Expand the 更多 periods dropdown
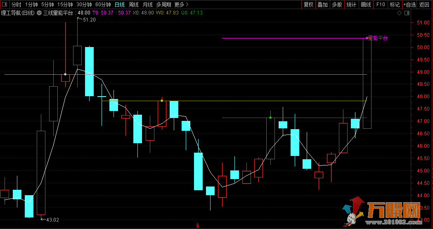Image resolution: width=433 pixels, height=229 pixels. (182, 5)
